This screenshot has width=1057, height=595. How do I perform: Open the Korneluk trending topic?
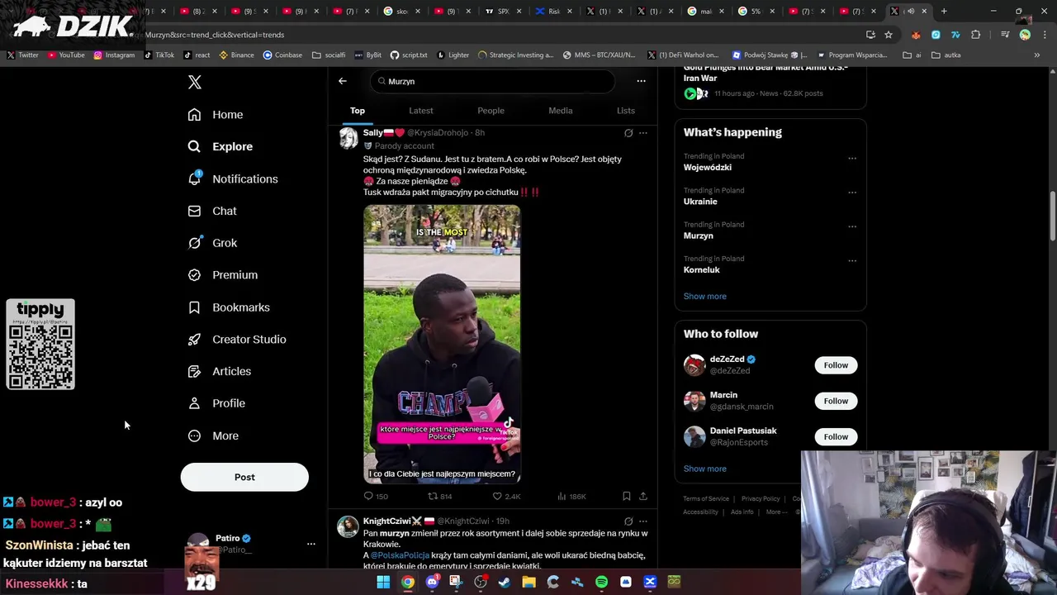tap(702, 270)
